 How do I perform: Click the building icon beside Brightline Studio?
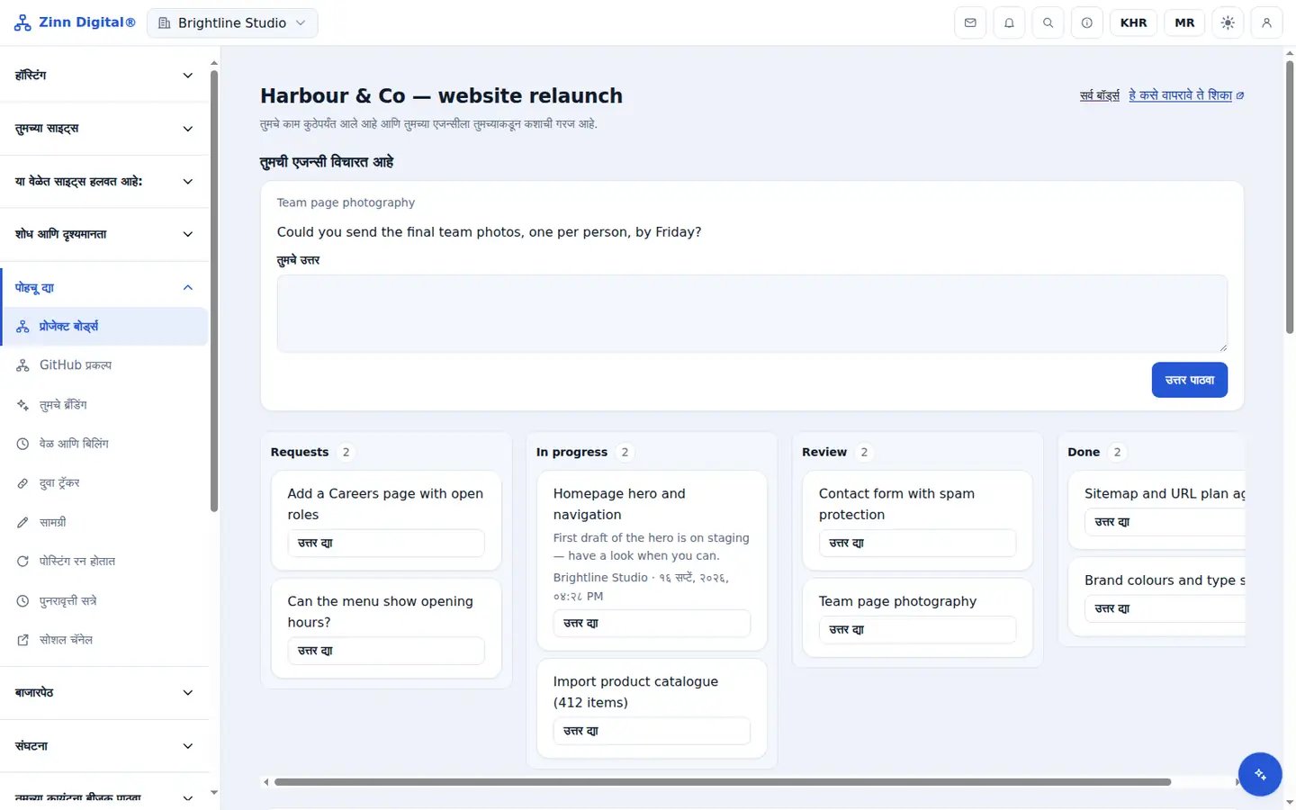click(165, 23)
